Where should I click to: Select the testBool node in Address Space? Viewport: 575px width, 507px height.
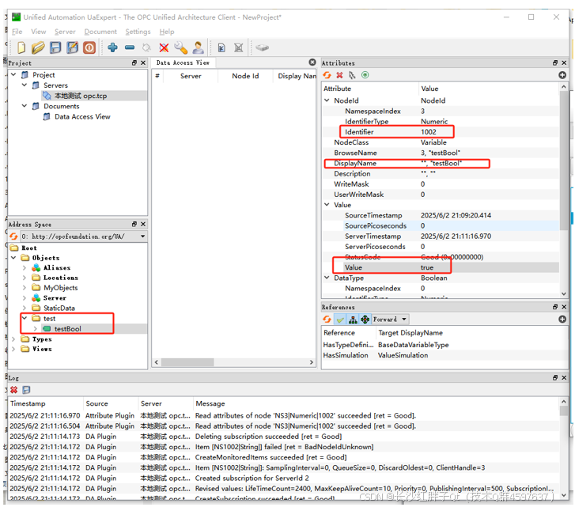[x=67, y=329]
